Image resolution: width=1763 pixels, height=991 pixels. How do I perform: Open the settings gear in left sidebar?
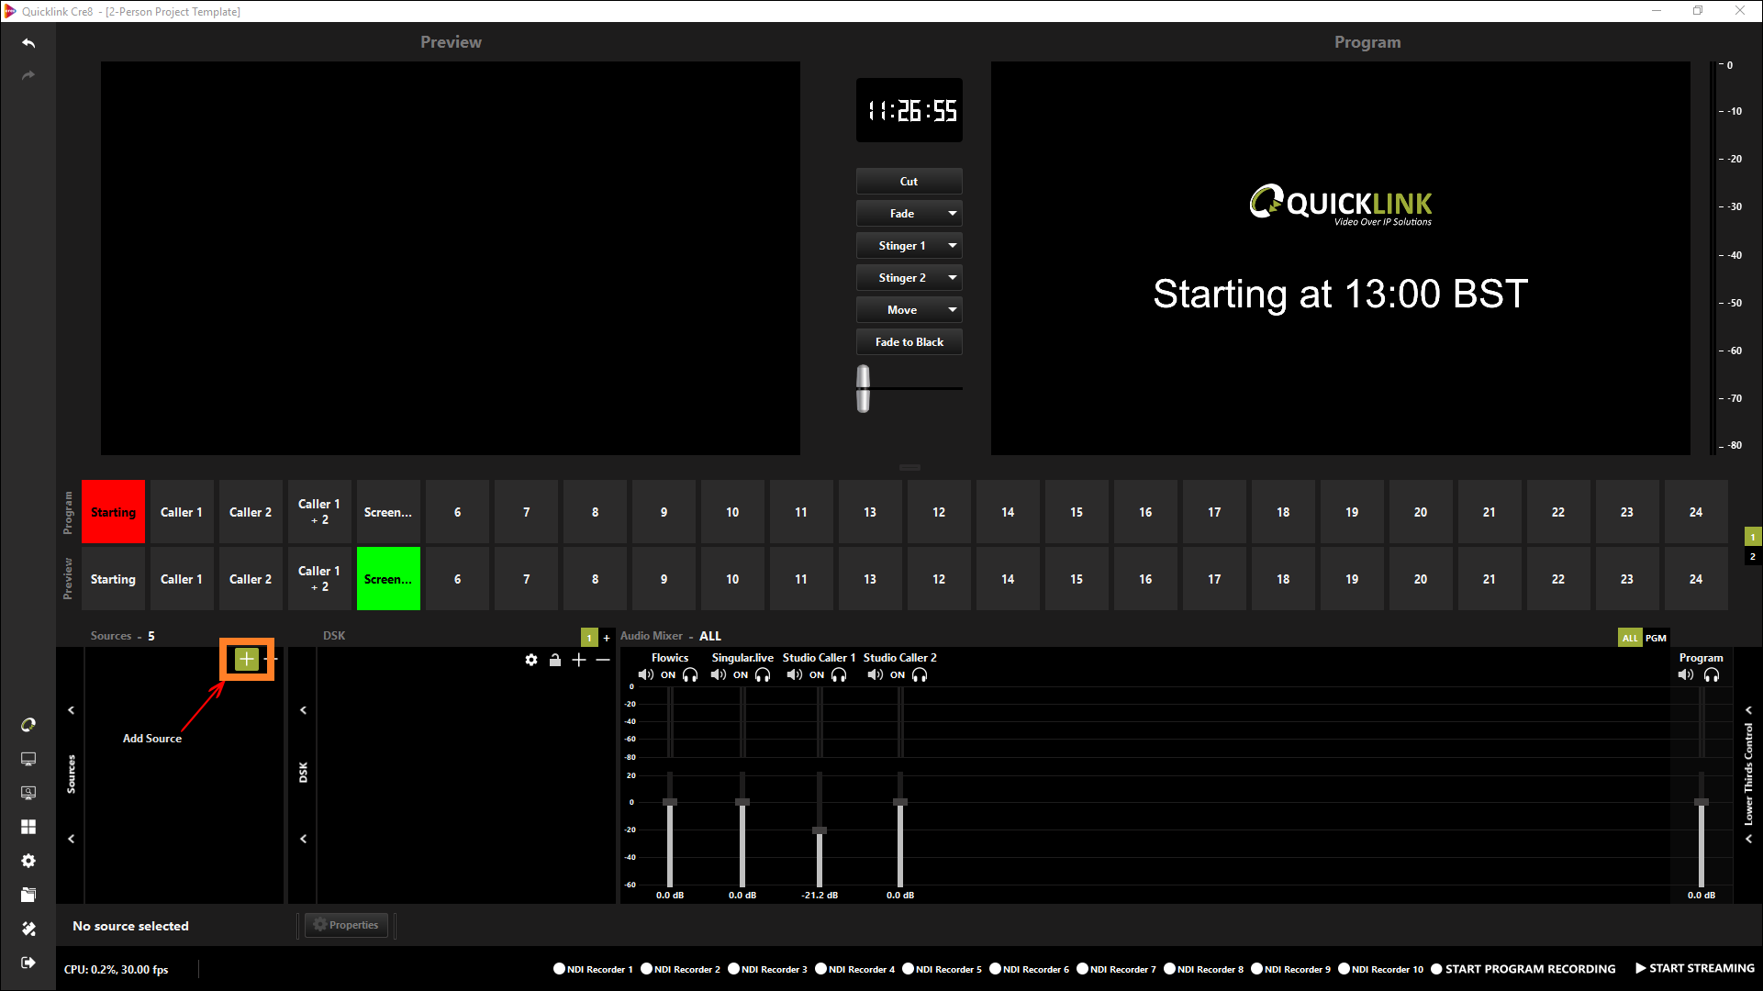point(28,861)
